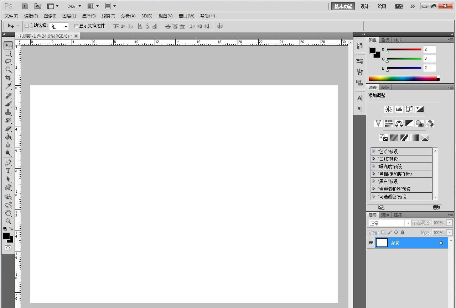Image resolution: width=456 pixels, height=308 pixels.
Task: Select the Path Selection tool
Action: [x=8, y=179]
